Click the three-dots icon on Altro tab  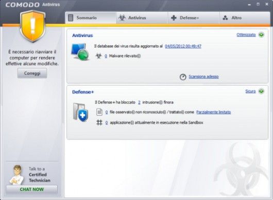(225, 17)
